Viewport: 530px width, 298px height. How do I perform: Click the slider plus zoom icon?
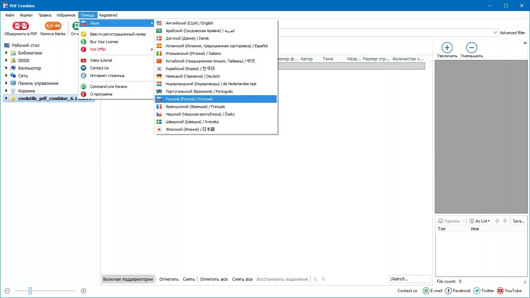[x=84, y=291]
